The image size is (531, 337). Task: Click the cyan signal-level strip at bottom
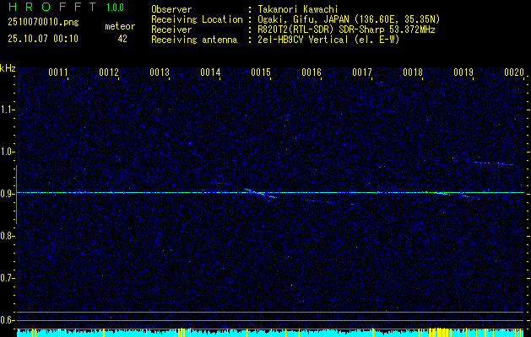pos(270,333)
